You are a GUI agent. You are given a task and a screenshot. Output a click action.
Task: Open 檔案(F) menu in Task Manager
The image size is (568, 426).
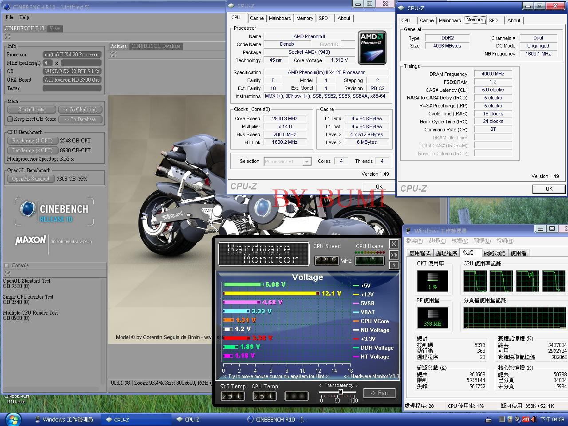[x=414, y=241]
